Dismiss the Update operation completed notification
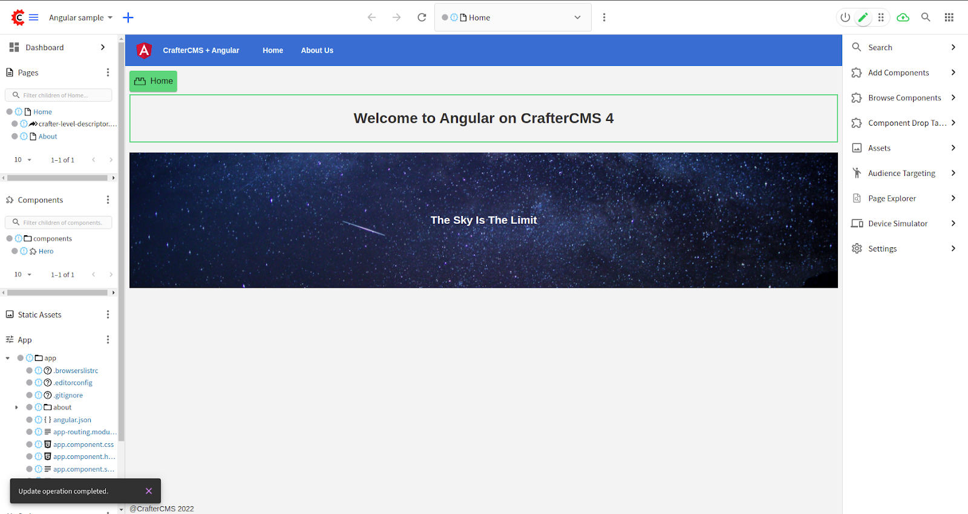 (149, 491)
